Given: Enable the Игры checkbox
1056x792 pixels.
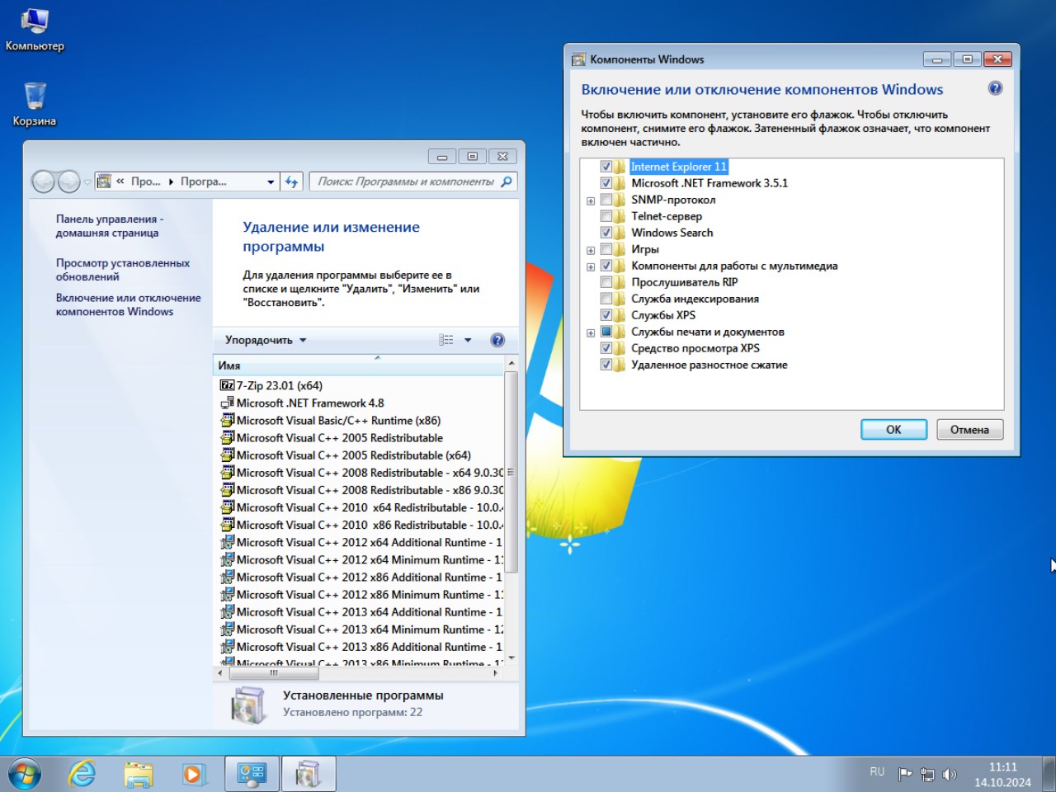Looking at the screenshot, I should tap(606, 249).
